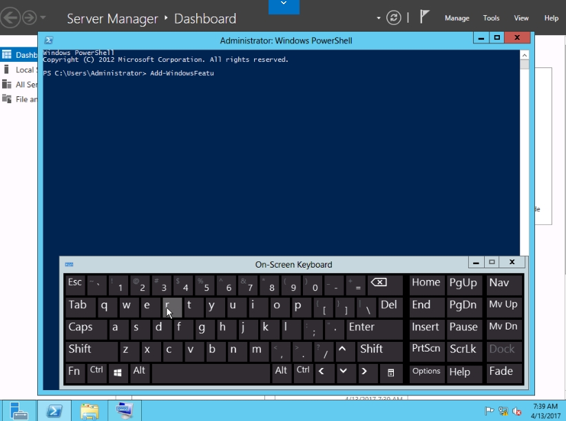
Task: Toggle the left Shift key
Action: point(91,349)
